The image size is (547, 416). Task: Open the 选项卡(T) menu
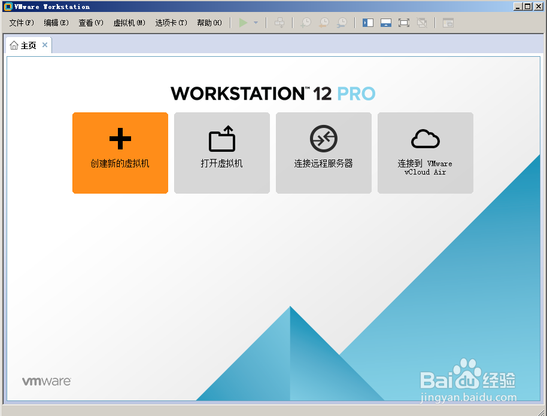click(x=171, y=23)
